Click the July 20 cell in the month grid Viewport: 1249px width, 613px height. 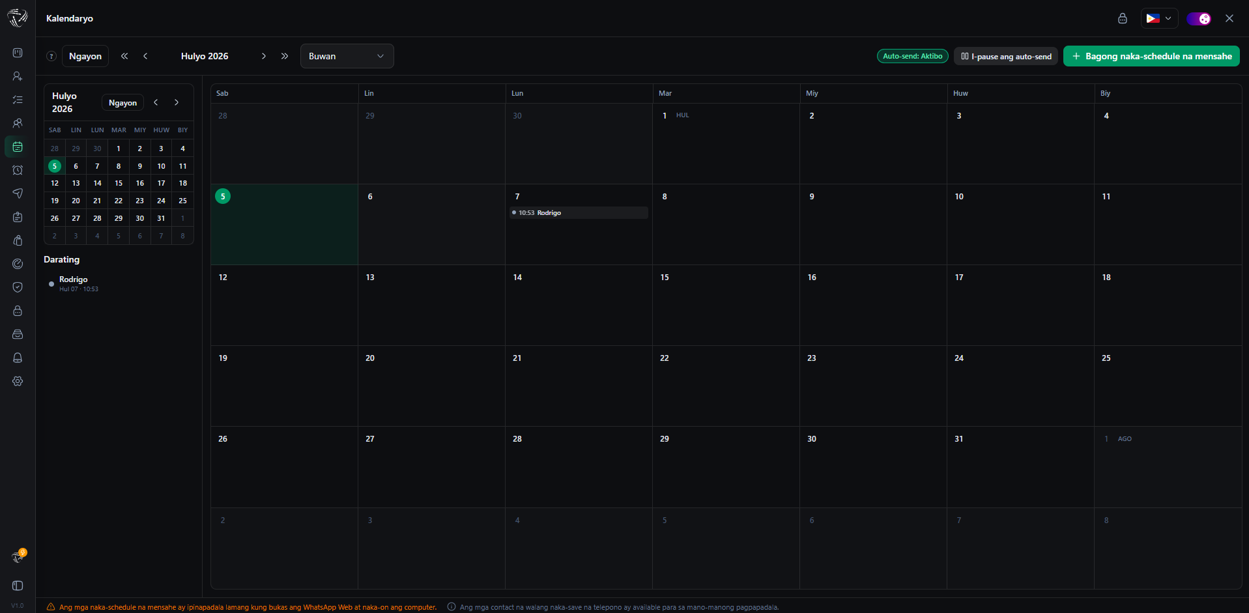(431, 386)
